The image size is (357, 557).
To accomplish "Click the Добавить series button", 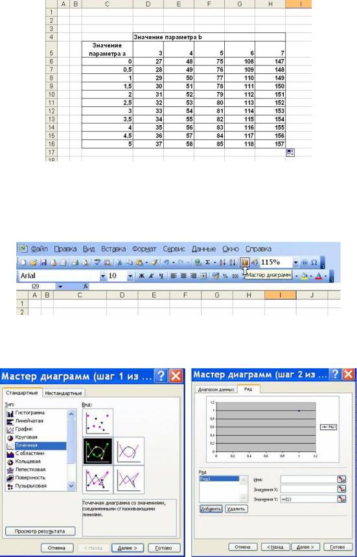I will pos(211,508).
